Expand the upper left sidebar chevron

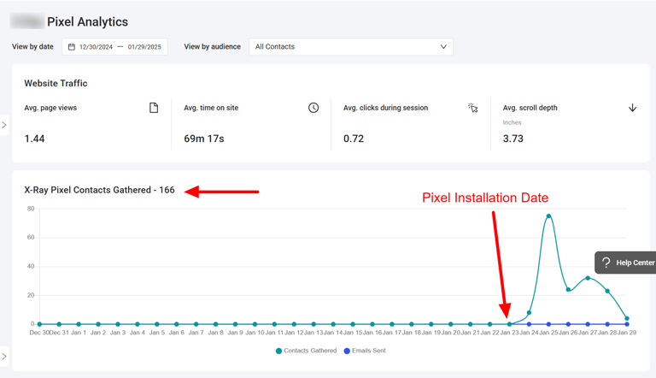pyautogui.click(x=4, y=125)
